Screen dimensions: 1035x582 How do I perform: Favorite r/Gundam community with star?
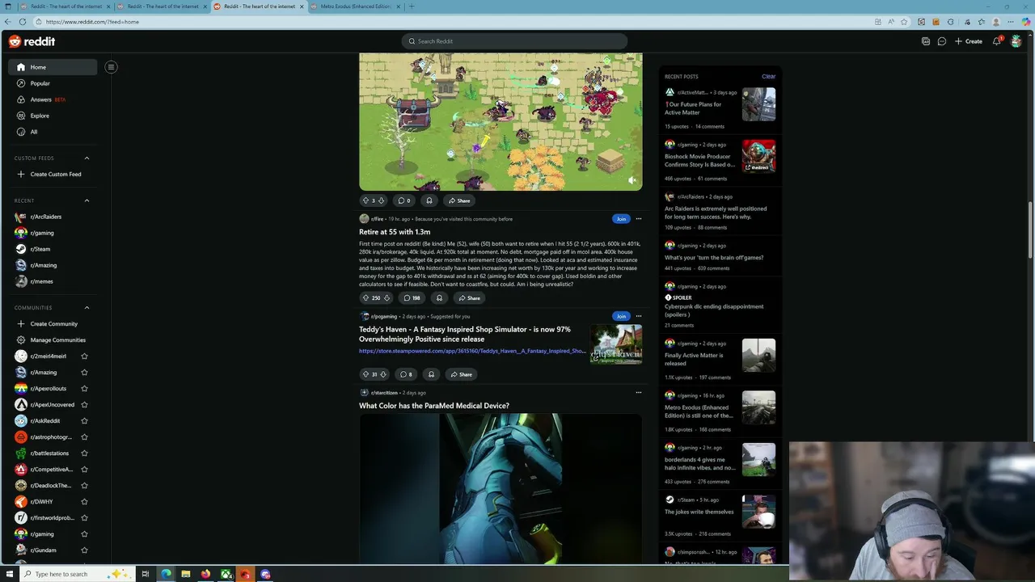(x=84, y=550)
